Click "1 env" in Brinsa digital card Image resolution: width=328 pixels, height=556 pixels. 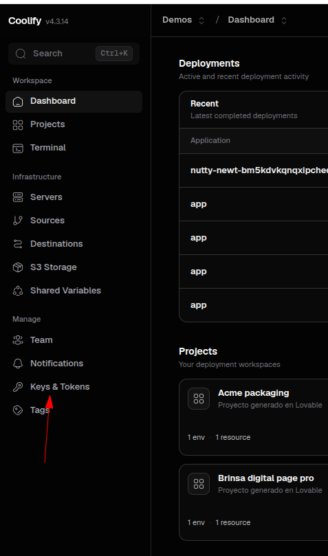point(196,522)
